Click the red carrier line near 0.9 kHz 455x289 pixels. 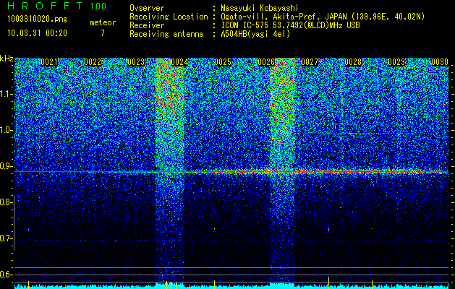tap(231, 172)
